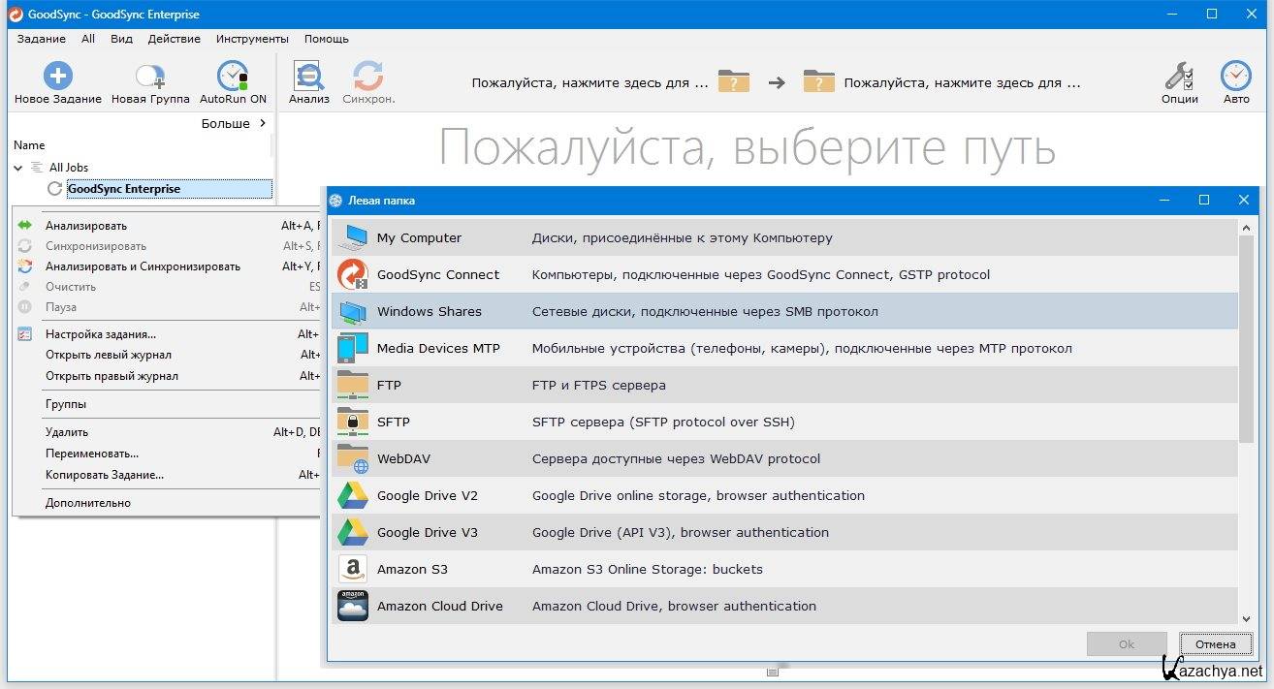
Task: Select the GoodSync Enterprise job item
Action: [124, 189]
